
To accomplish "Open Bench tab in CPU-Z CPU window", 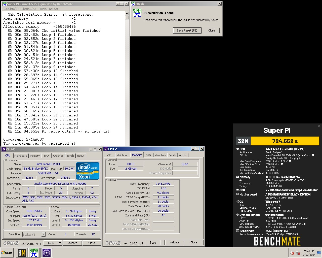I will [x=70, y=156].
